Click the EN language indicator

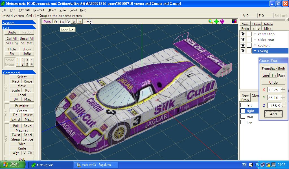[x=244, y=165]
